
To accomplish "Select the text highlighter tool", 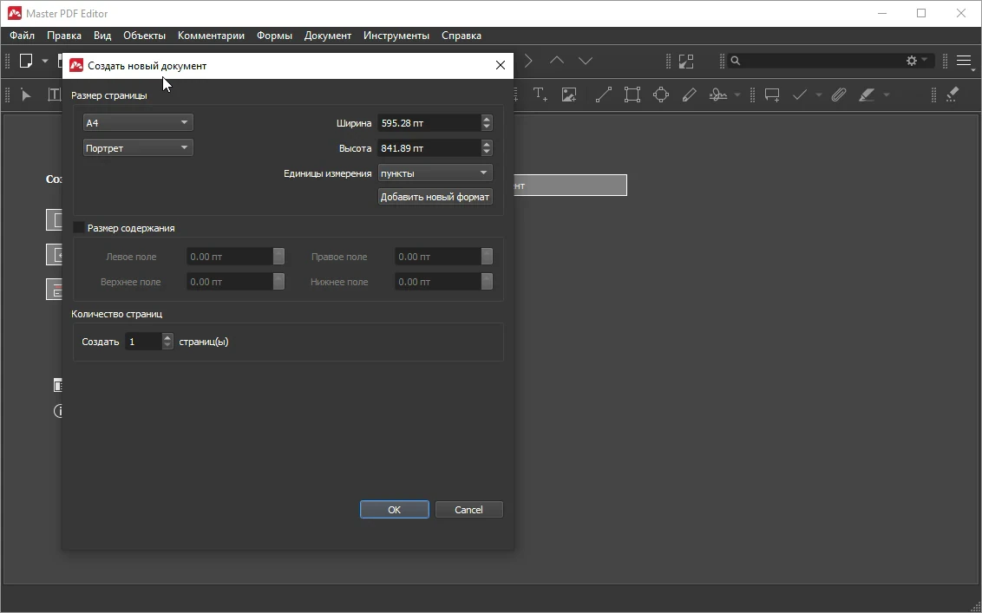I will pos(867,95).
